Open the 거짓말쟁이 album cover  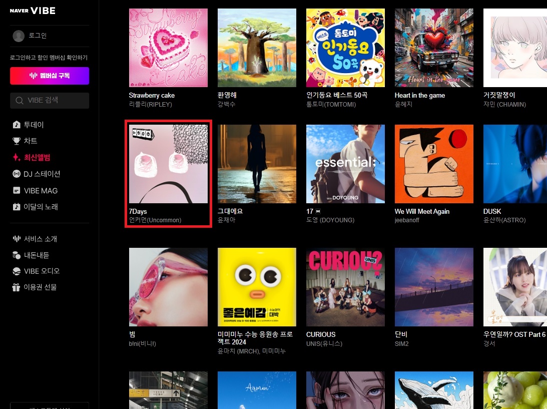515,48
